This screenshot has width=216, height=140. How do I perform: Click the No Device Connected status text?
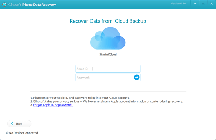[23, 133]
